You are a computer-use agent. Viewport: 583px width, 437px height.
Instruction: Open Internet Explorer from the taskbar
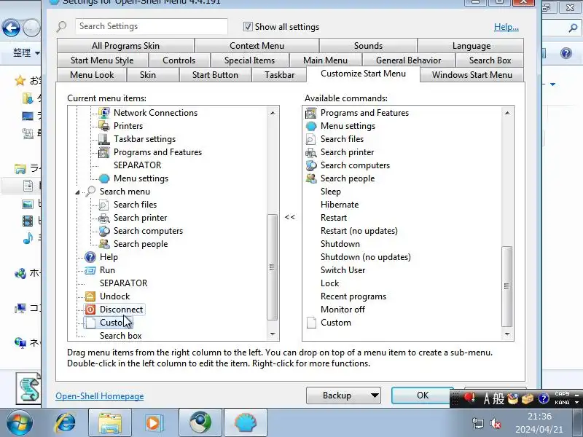65,423
